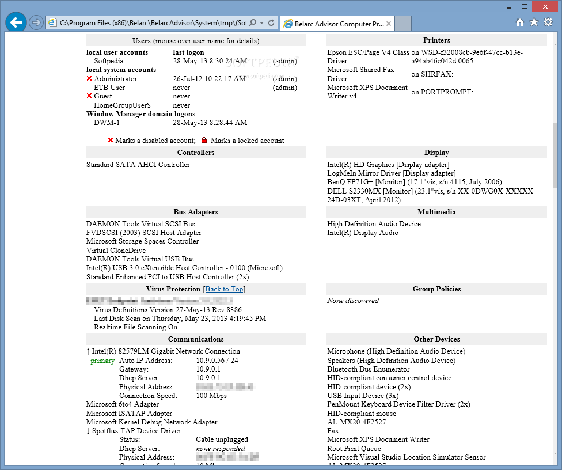Open the address bar dropdown arrow
This screenshot has height=470, width=562.
click(x=261, y=23)
